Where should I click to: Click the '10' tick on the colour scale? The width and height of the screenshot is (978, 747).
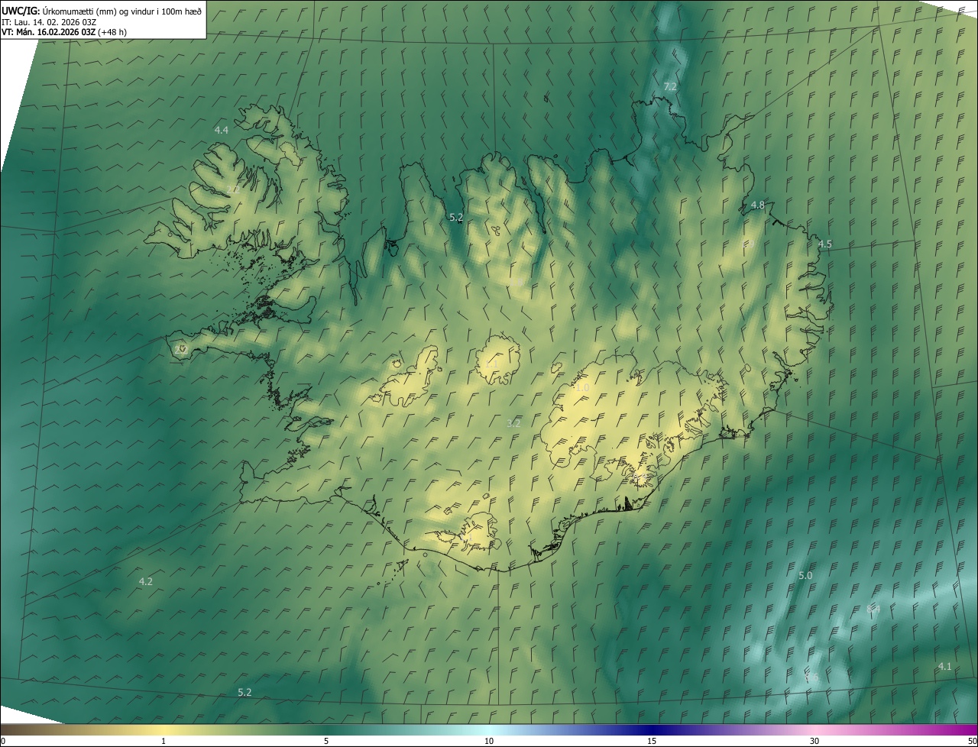(489, 741)
